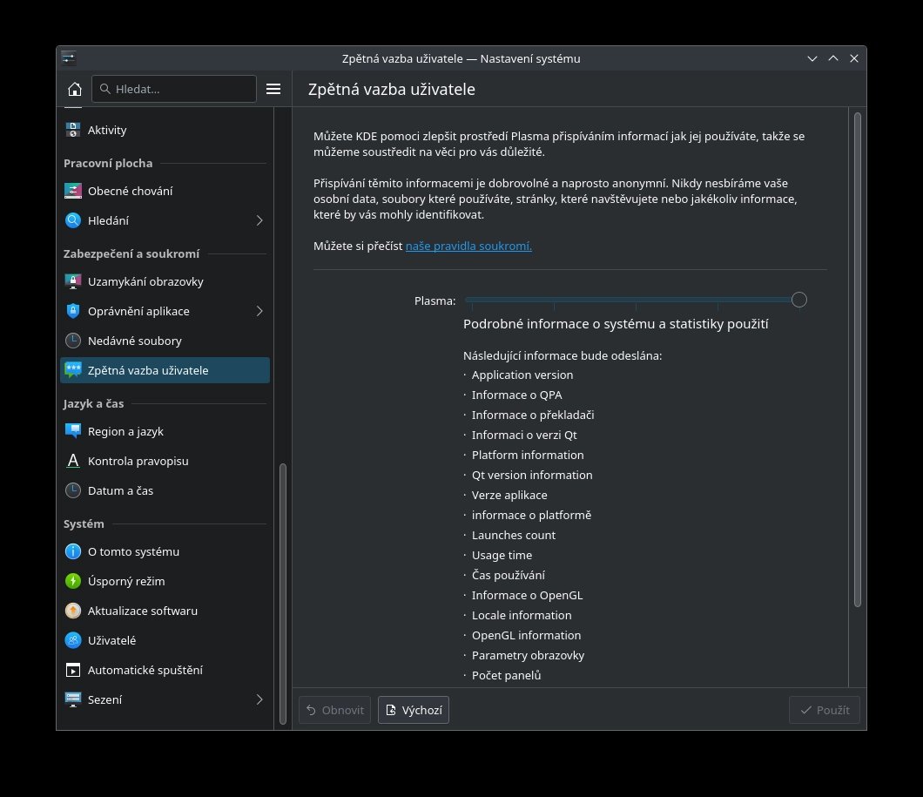Click the home icon in the sidebar header
The height and width of the screenshot is (797, 923).
74,89
